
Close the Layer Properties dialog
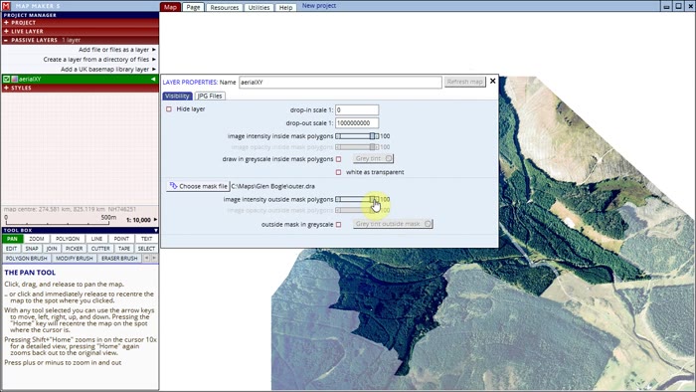(x=493, y=81)
